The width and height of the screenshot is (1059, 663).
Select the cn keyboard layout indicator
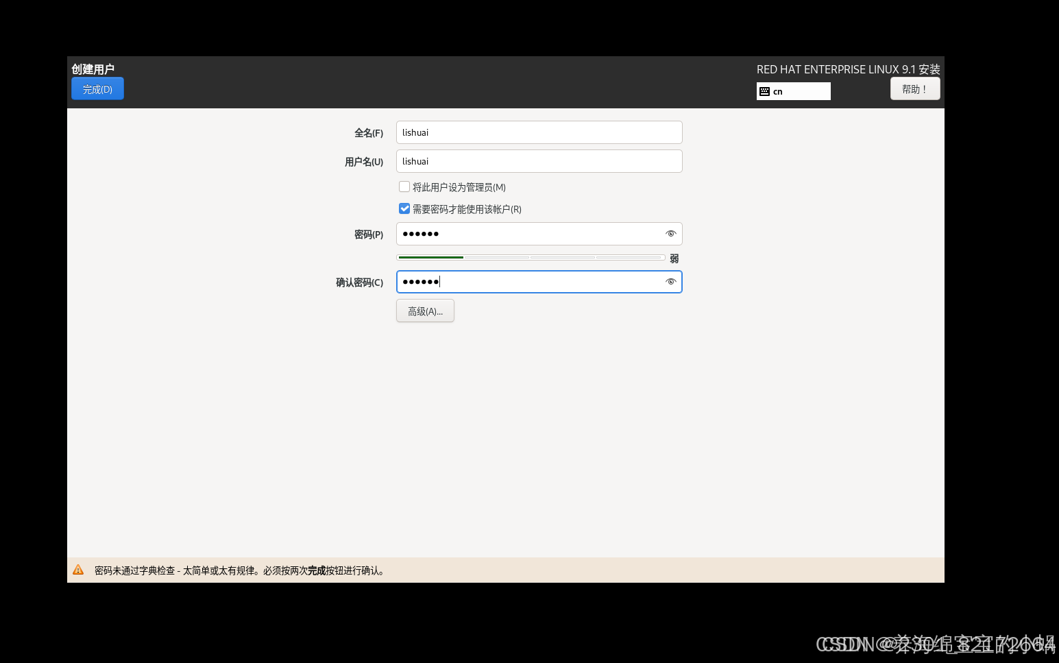coord(794,91)
